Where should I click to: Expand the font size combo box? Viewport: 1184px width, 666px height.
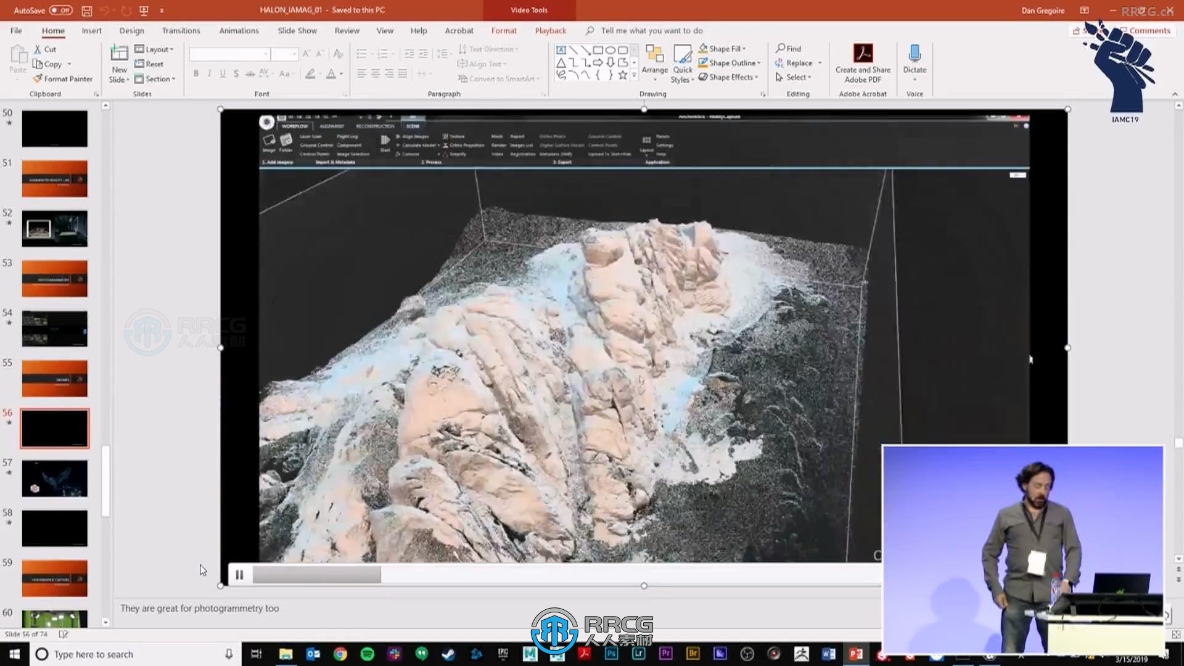coord(294,54)
